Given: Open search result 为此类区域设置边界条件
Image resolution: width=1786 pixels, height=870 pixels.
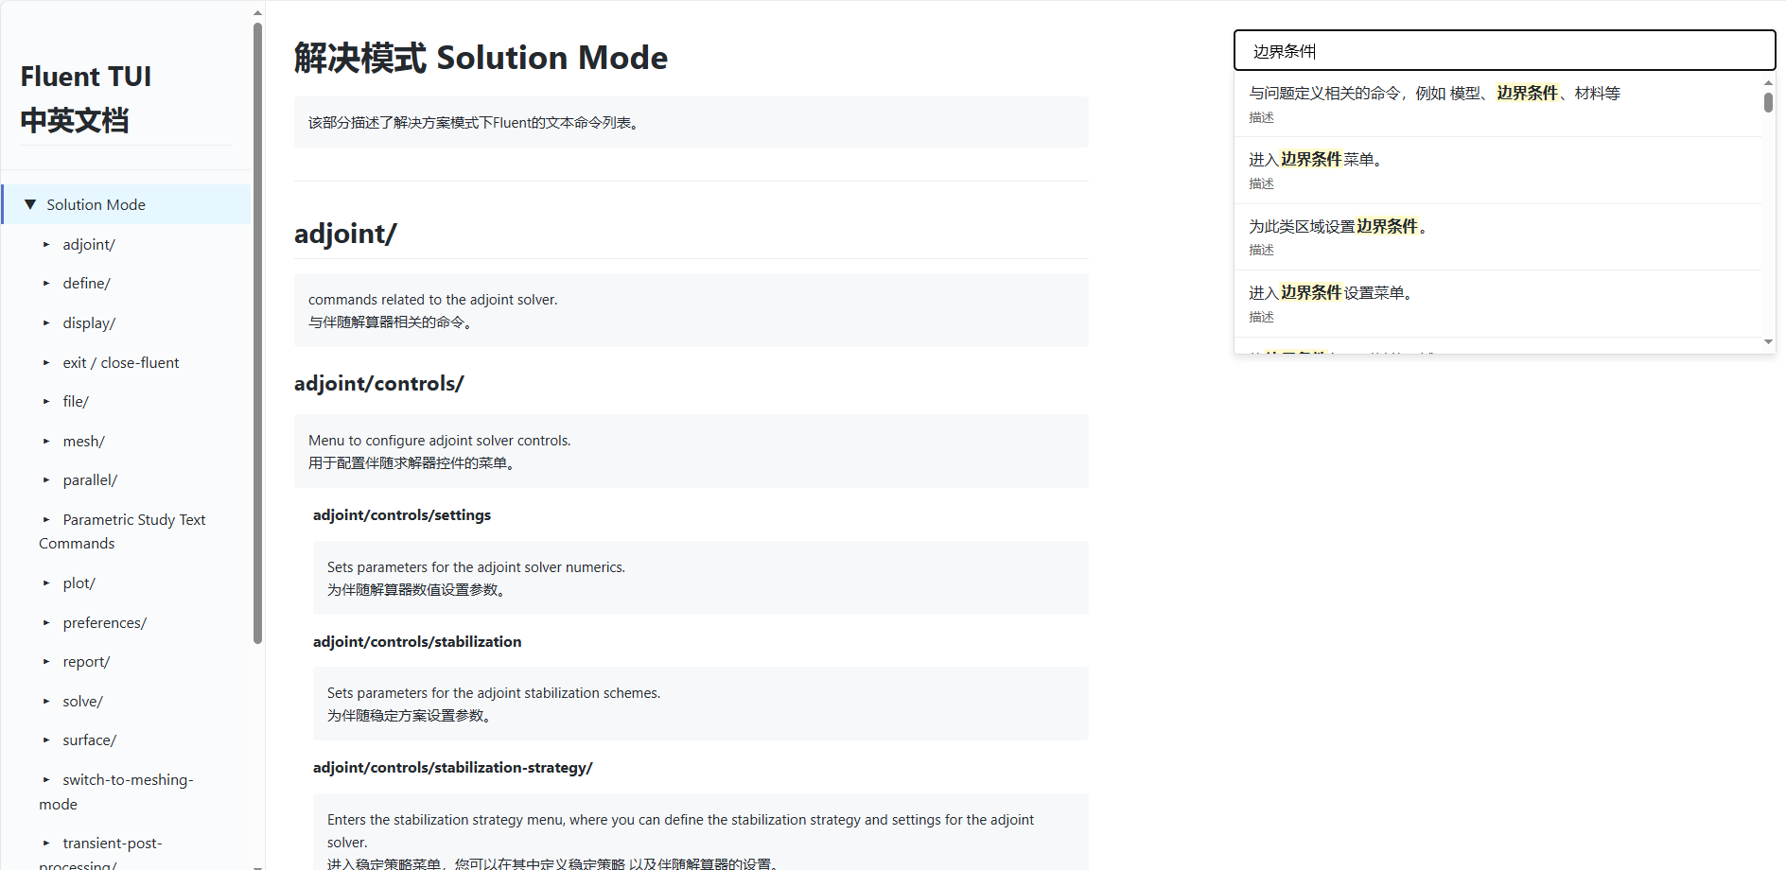Looking at the screenshot, I should coord(1497,236).
